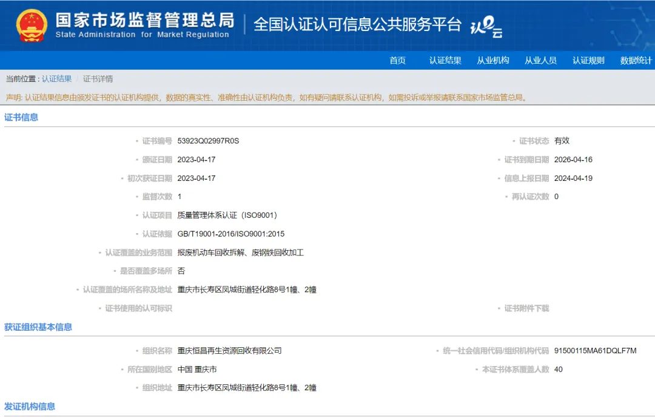Click the 国家市场监督管理总局 header title
The image size is (655, 417).
pos(144,21)
